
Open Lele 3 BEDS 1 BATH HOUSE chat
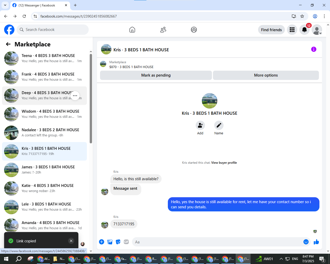coord(44,207)
